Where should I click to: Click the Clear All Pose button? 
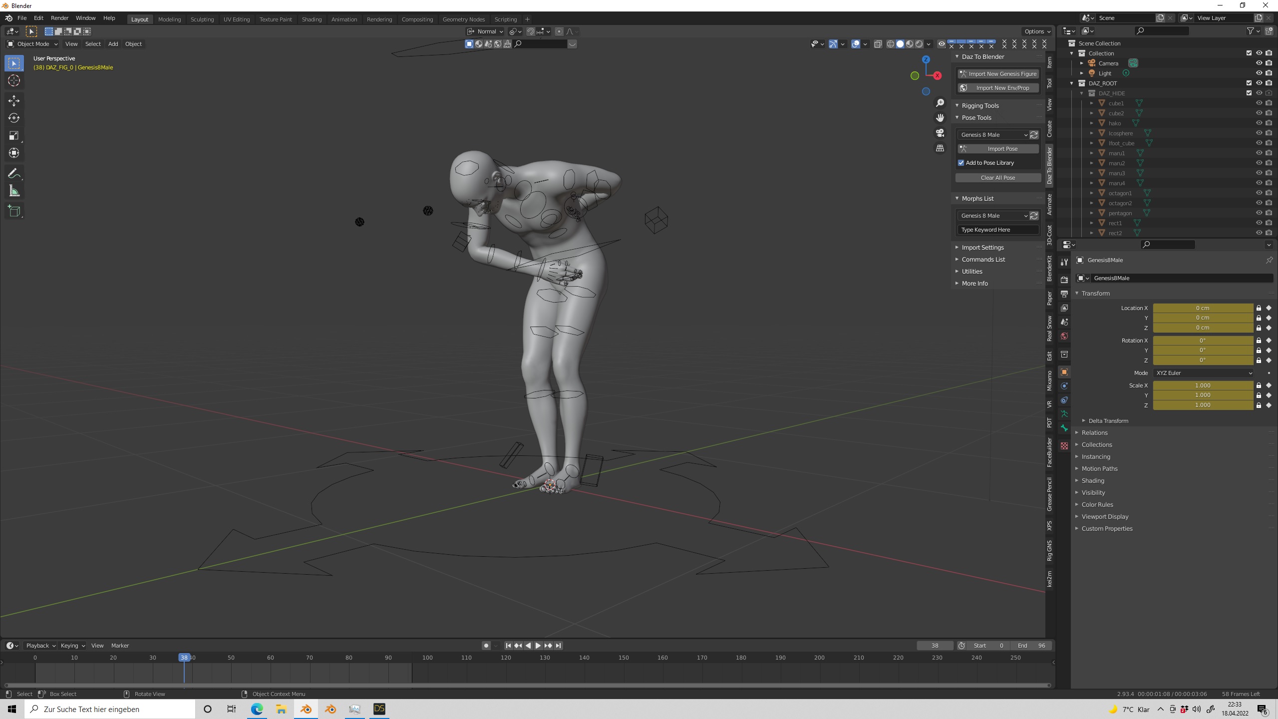[997, 178]
